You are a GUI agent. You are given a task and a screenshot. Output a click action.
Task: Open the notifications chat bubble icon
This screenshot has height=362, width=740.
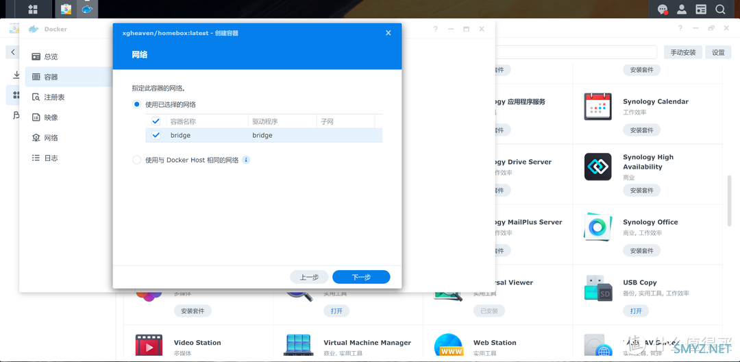[663, 9]
